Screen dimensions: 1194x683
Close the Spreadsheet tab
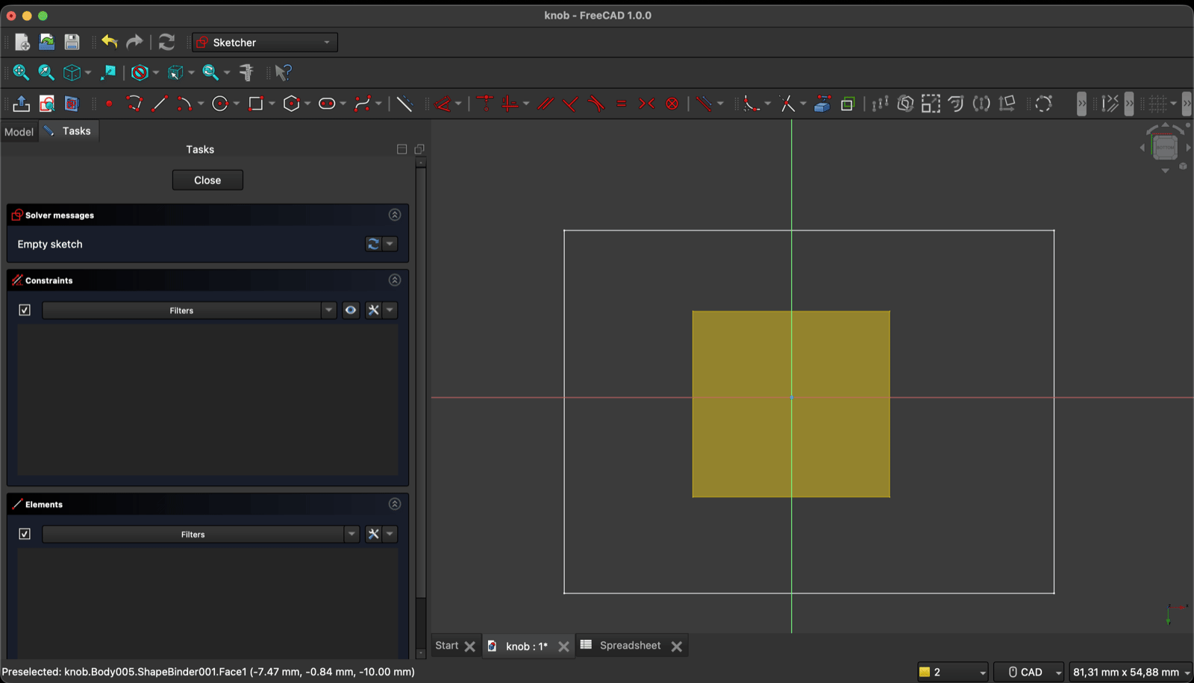(x=677, y=646)
